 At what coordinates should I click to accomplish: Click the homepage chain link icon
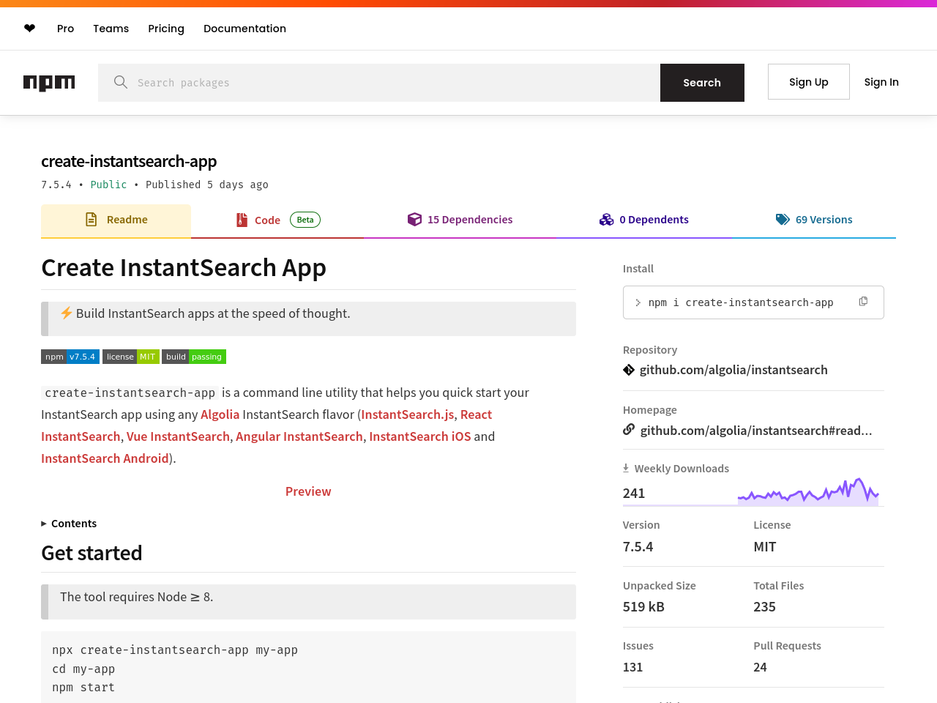click(629, 430)
